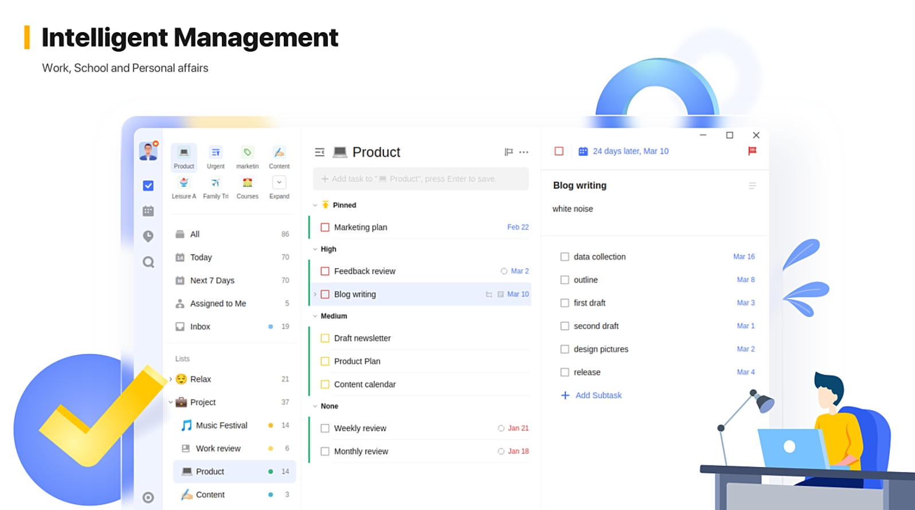
Task: Expand subtasks of Blog writing row
Action: pos(315,295)
